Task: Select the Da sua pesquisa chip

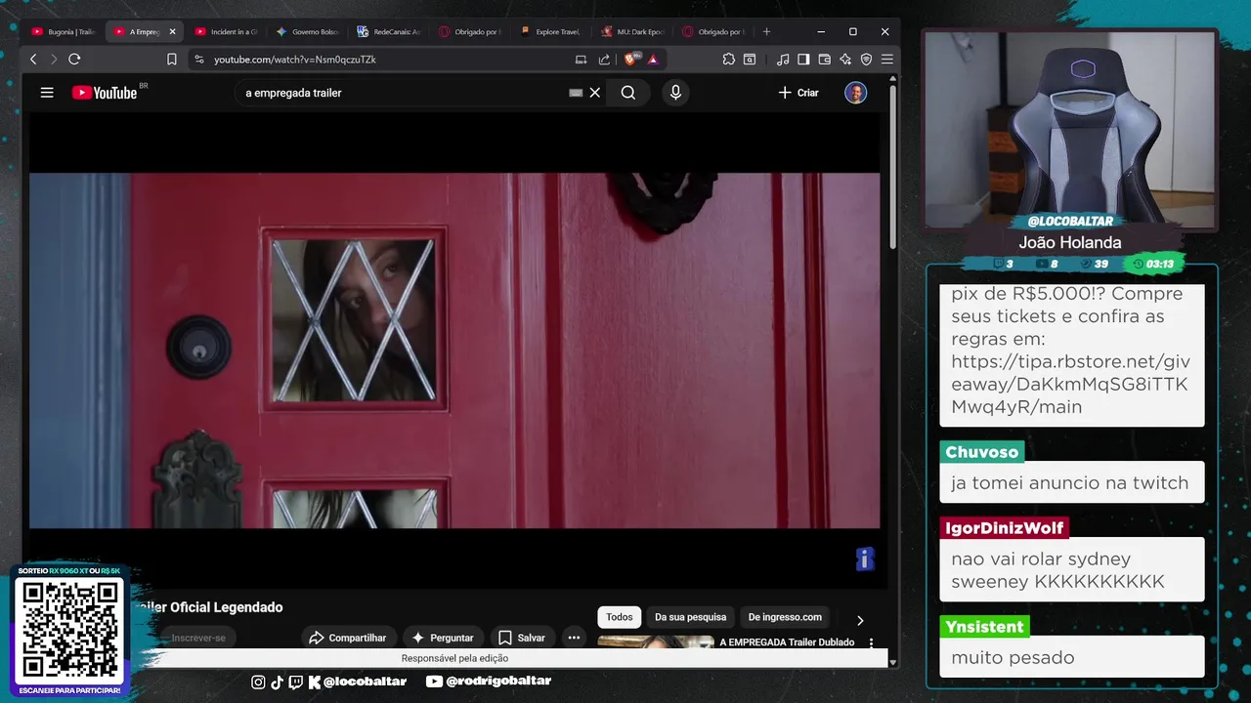Action: click(x=690, y=617)
